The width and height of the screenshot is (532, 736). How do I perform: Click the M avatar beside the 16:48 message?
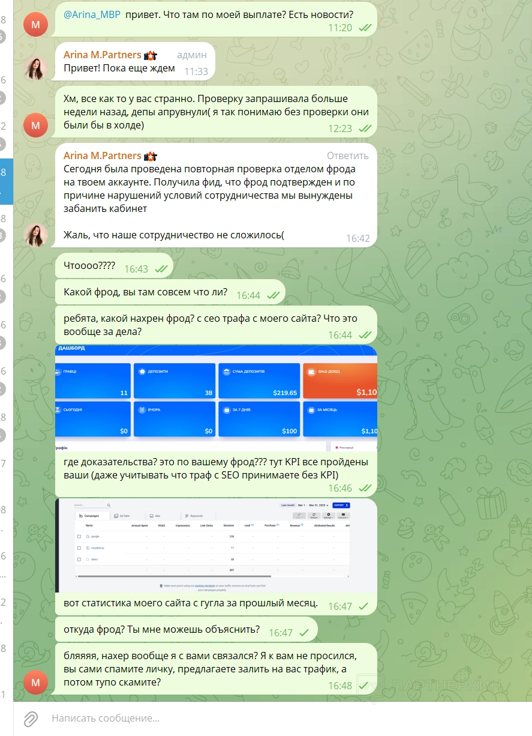[x=35, y=682]
